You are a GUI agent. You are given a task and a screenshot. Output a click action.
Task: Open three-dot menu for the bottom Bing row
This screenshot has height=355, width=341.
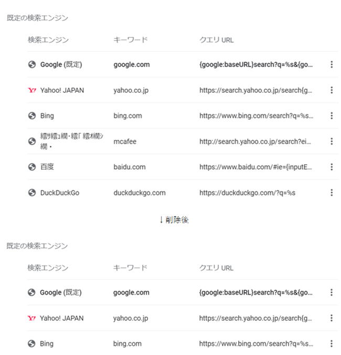(331, 343)
